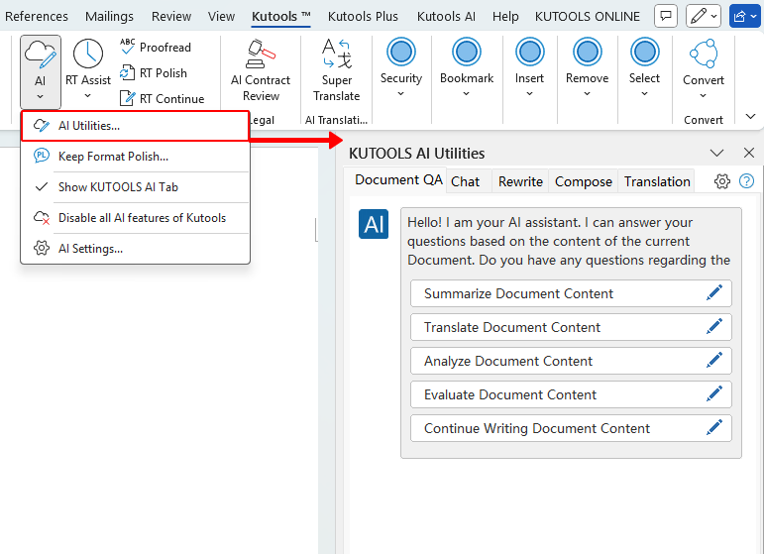This screenshot has width=764, height=554.
Task: Open pane settings gear icon
Action: point(722,181)
